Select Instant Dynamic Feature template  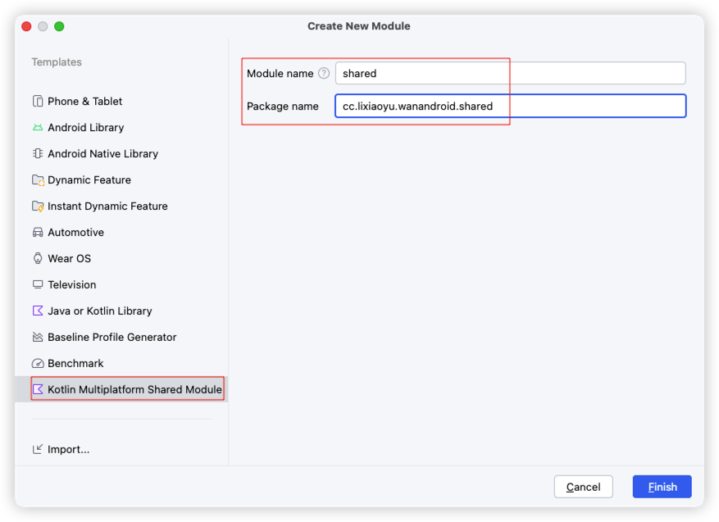click(107, 207)
